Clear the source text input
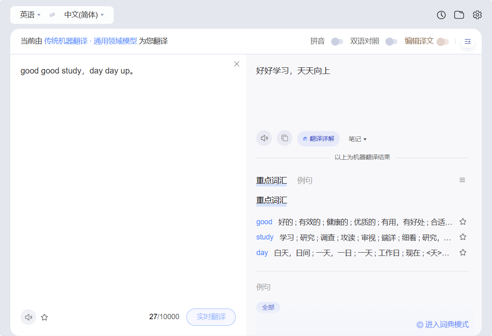This screenshot has width=492, height=336. pyautogui.click(x=237, y=64)
